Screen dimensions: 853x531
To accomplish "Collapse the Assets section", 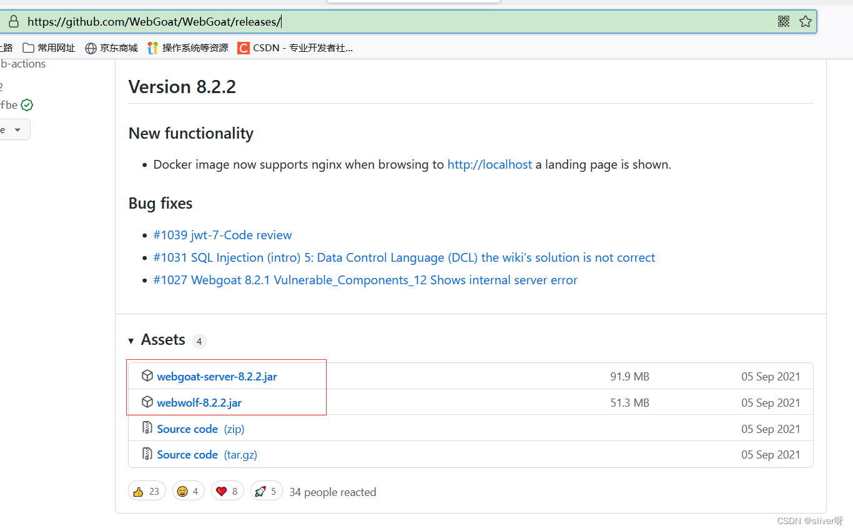I will pyautogui.click(x=131, y=340).
